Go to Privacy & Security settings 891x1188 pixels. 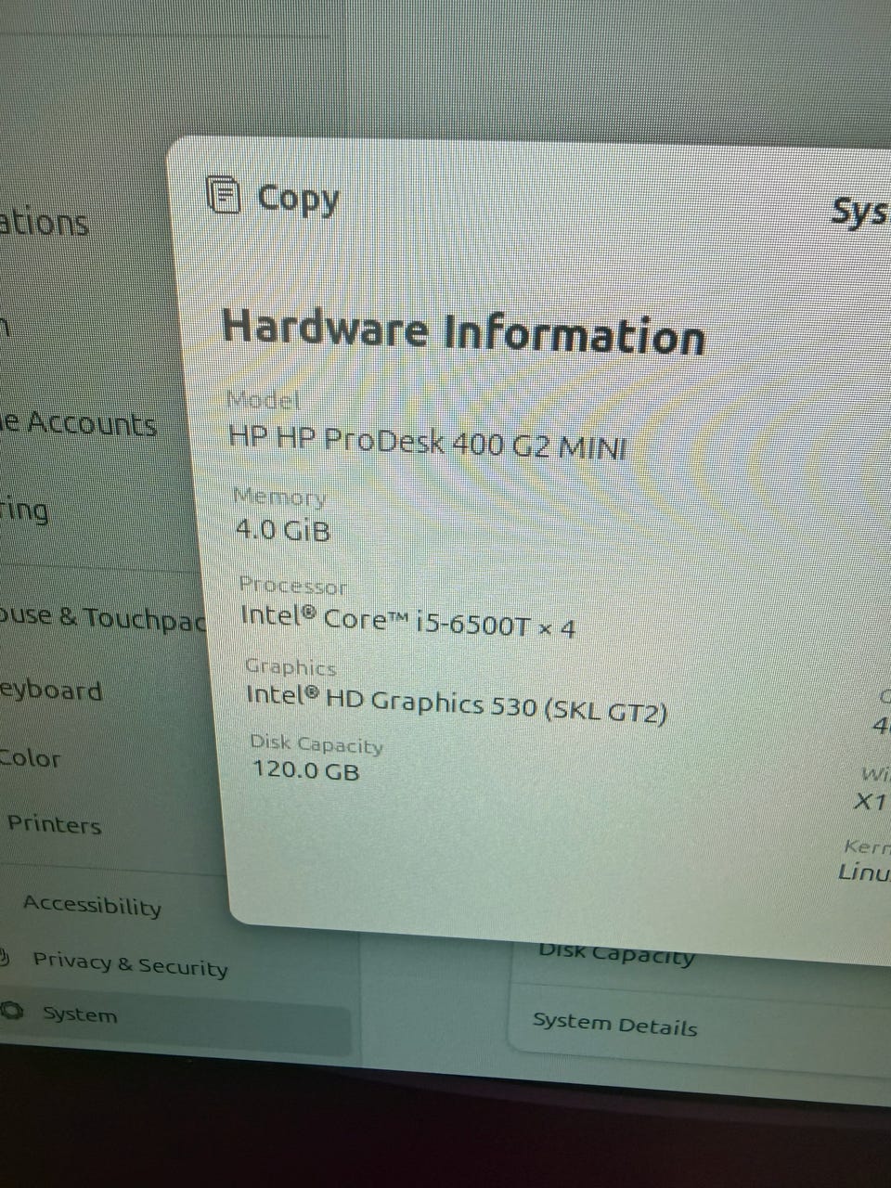pyautogui.click(x=130, y=964)
